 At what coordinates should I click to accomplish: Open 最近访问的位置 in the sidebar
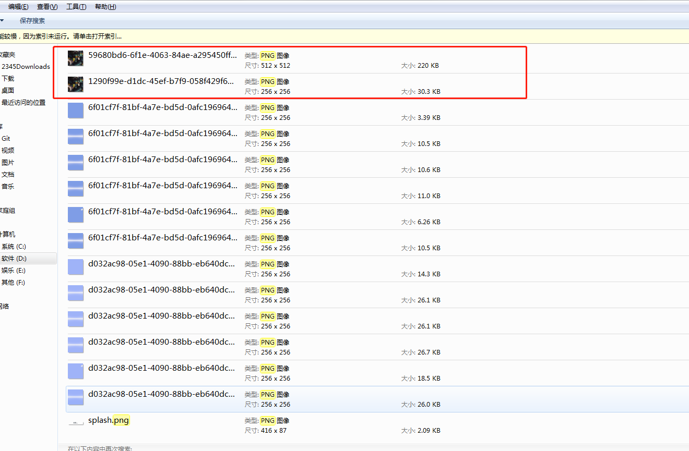23,103
